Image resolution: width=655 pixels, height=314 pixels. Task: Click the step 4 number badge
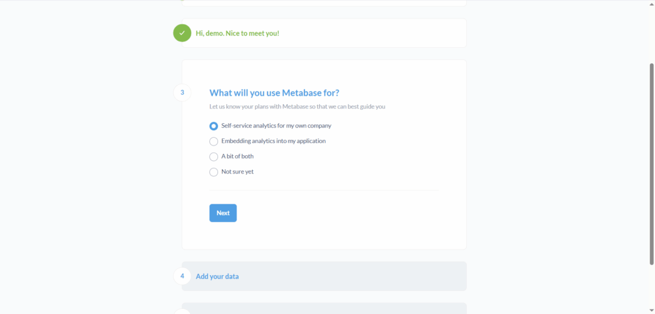(x=182, y=276)
